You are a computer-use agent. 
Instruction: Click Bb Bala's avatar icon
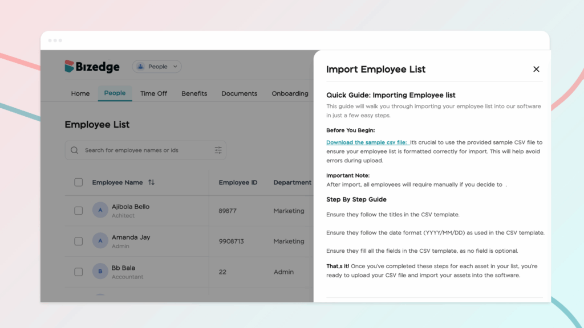100,272
